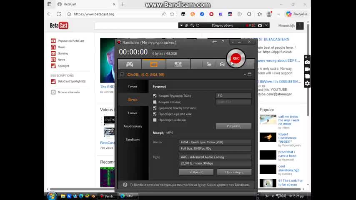Open 'call me jesus' popular video thumbnail
Screen dimensions: 356x200
pyautogui.click(x=268, y=120)
